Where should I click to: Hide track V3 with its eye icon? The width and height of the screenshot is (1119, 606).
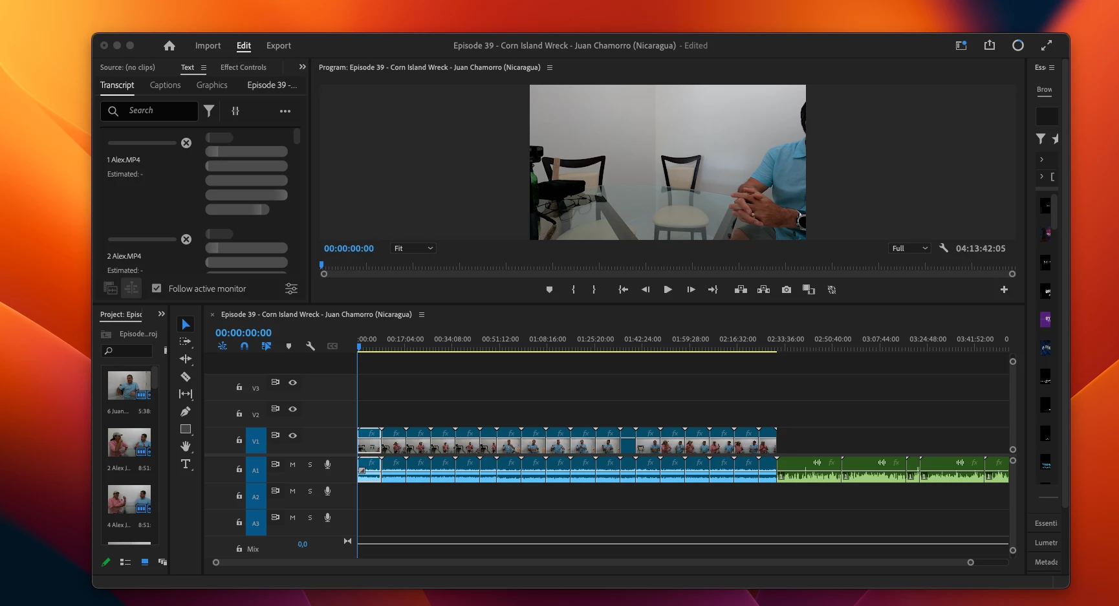pyautogui.click(x=293, y=383)
